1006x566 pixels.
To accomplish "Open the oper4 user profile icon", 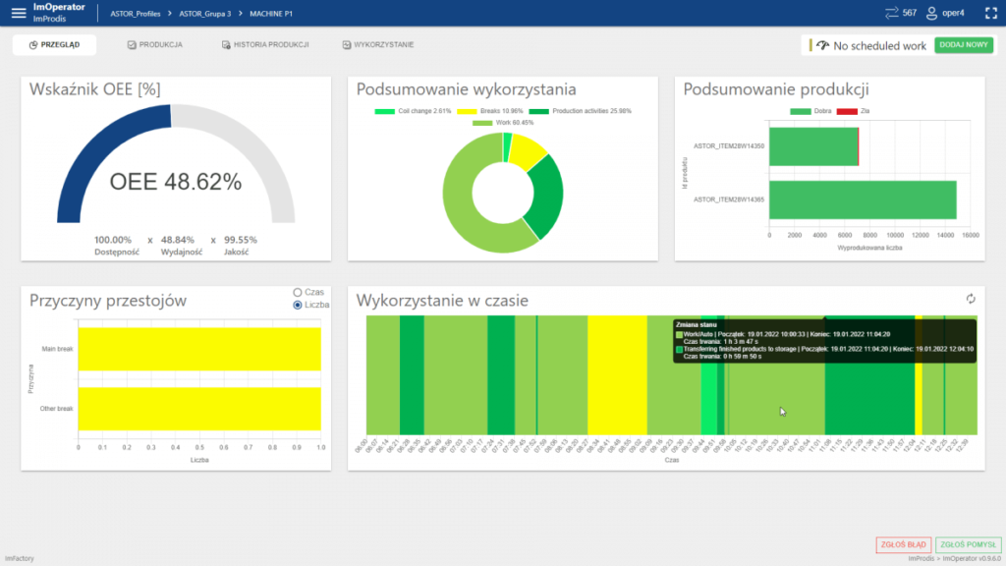I will [x=931, y=13].
